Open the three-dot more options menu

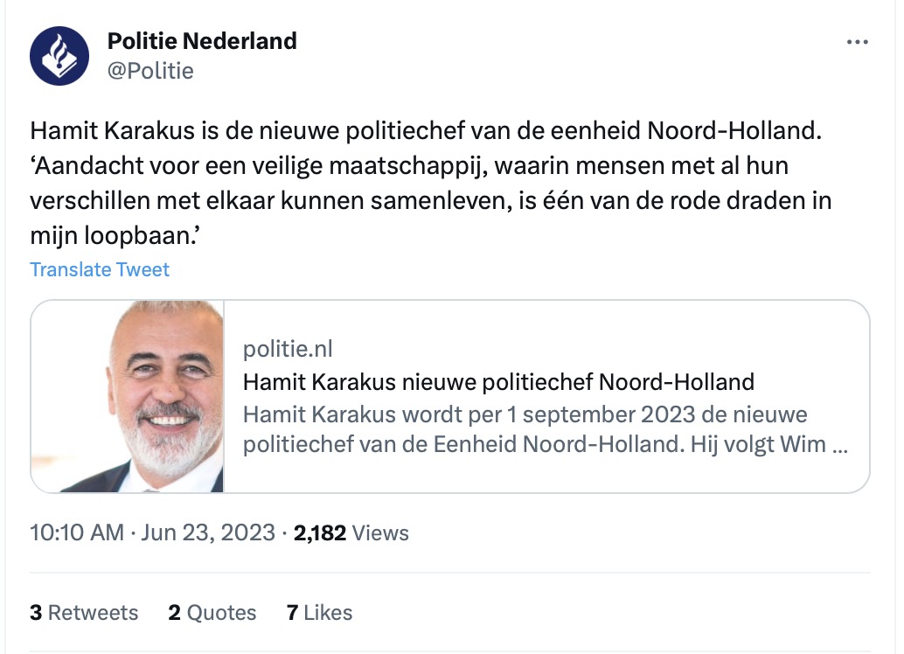(x=857, y=43)
